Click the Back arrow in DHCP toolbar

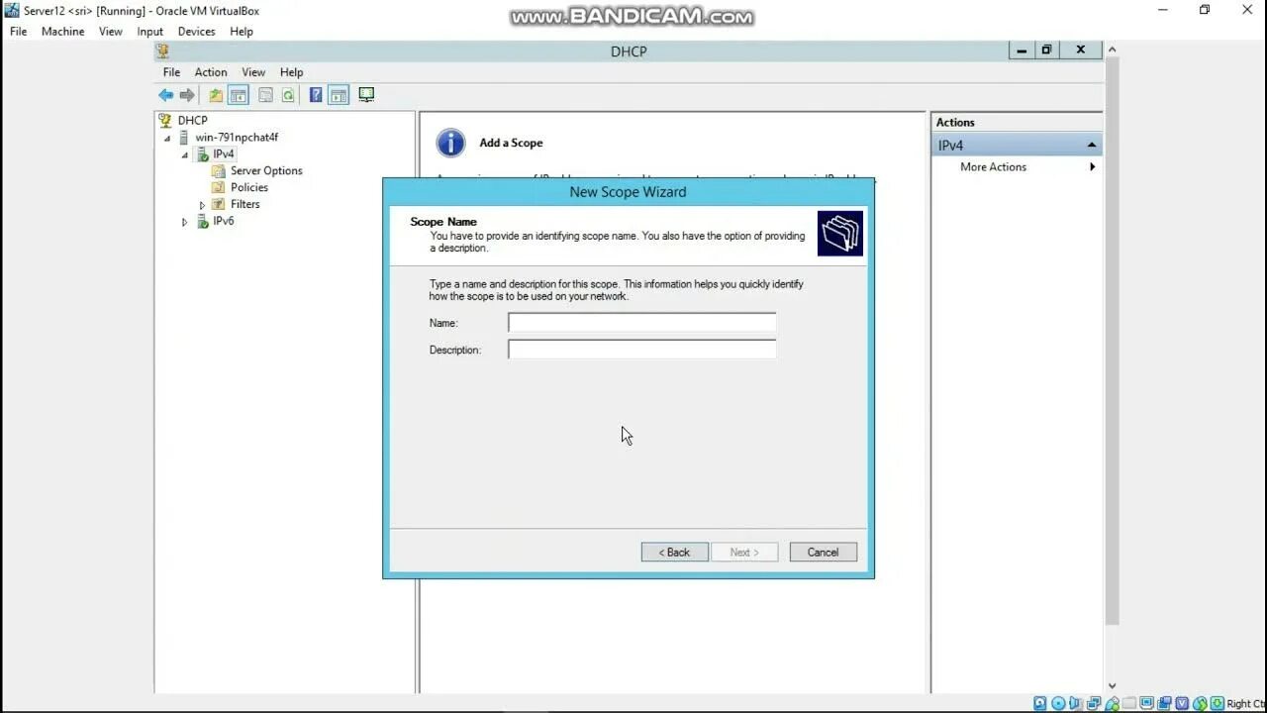pyautogui.click(x=165, y=95)
